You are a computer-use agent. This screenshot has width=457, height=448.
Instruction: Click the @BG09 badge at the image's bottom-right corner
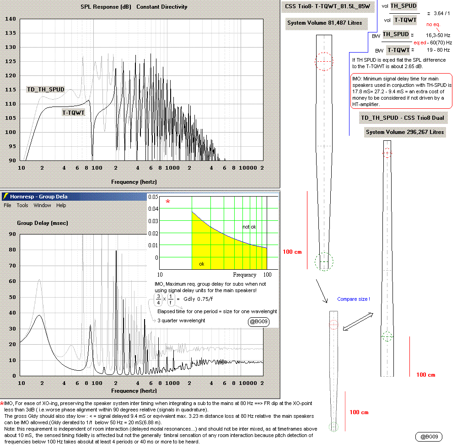[x=429, y=437]
